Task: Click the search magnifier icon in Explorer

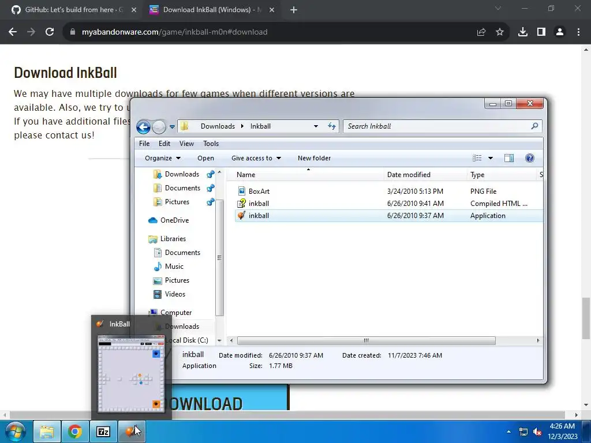Action: [x=534, y=126]
